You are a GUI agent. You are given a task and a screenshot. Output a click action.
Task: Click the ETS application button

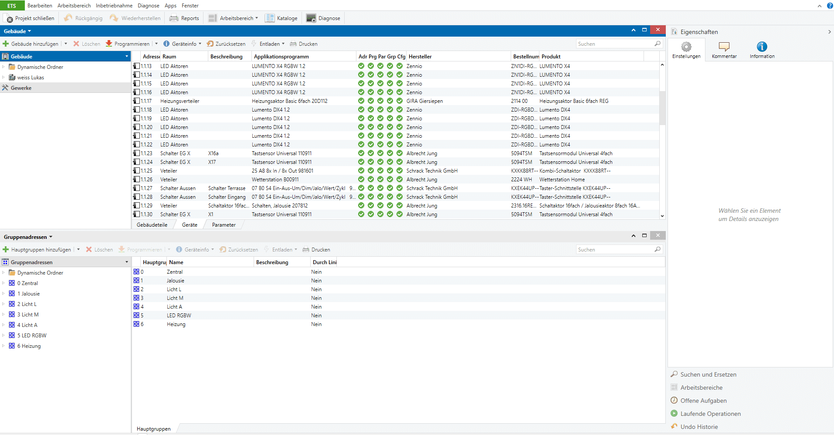click(12, 6)
